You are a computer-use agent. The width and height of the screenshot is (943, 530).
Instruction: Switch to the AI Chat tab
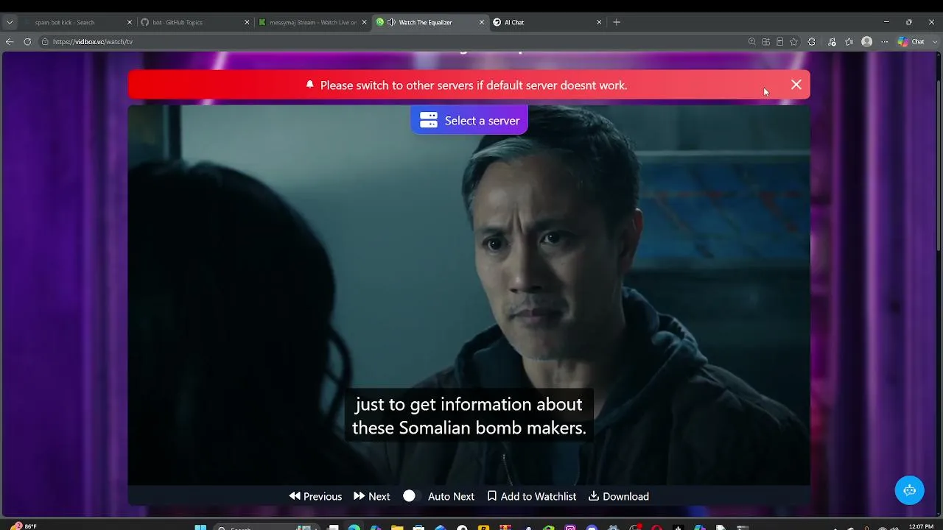click(x=547, y=22)
